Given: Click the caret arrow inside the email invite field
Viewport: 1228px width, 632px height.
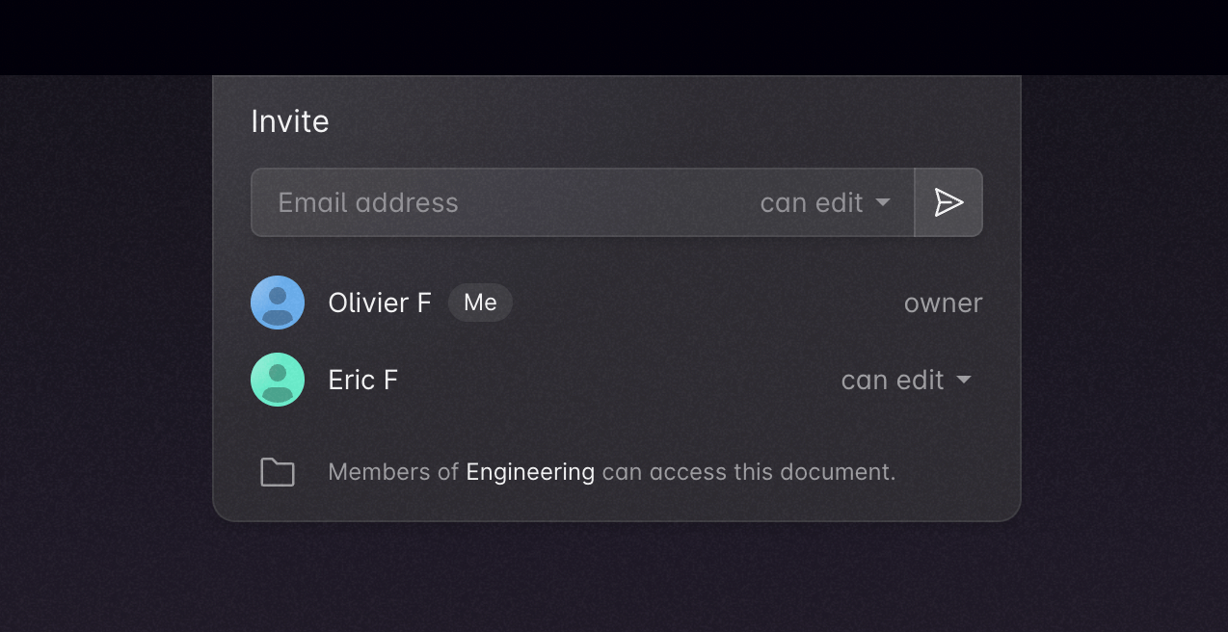Looking at the screenshot, I should pyautogui.click(x=883, y=202).
